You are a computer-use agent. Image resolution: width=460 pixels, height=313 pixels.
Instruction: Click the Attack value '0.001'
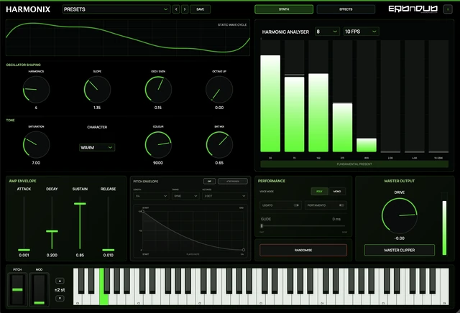(x=24, y=255)
